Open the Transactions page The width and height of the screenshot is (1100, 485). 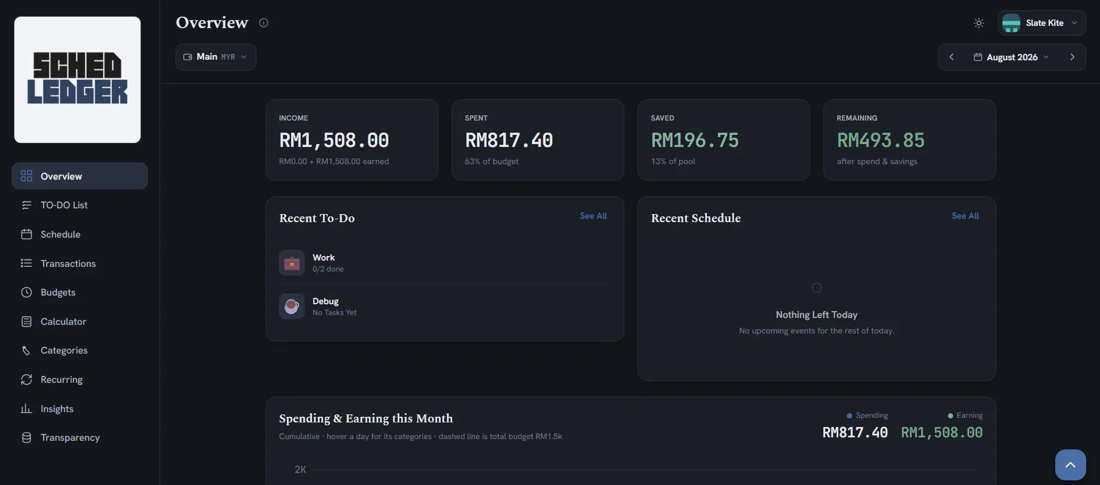pyautogui.click(x=80, y=263)
